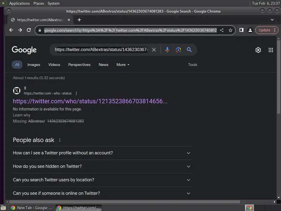
Task: Open tab search dropdown arrow
Action: 272,20
